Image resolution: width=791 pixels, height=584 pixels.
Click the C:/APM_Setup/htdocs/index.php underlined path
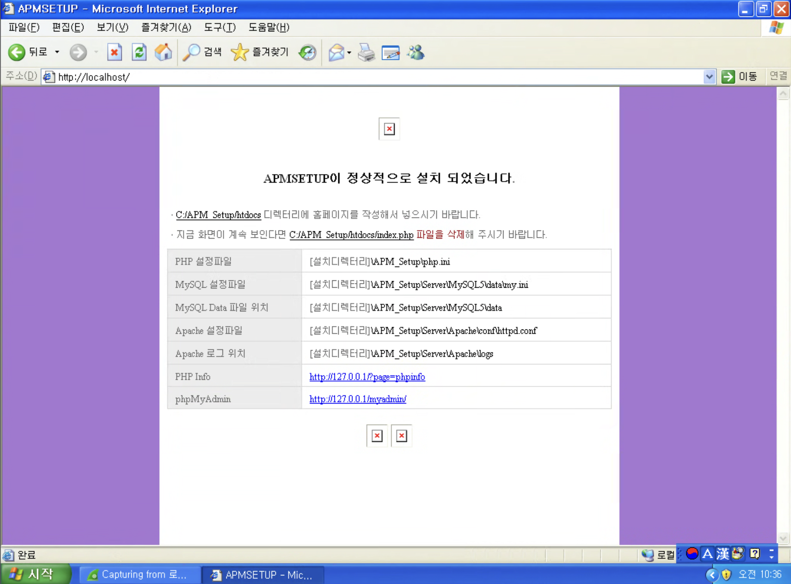coord(351,235)
